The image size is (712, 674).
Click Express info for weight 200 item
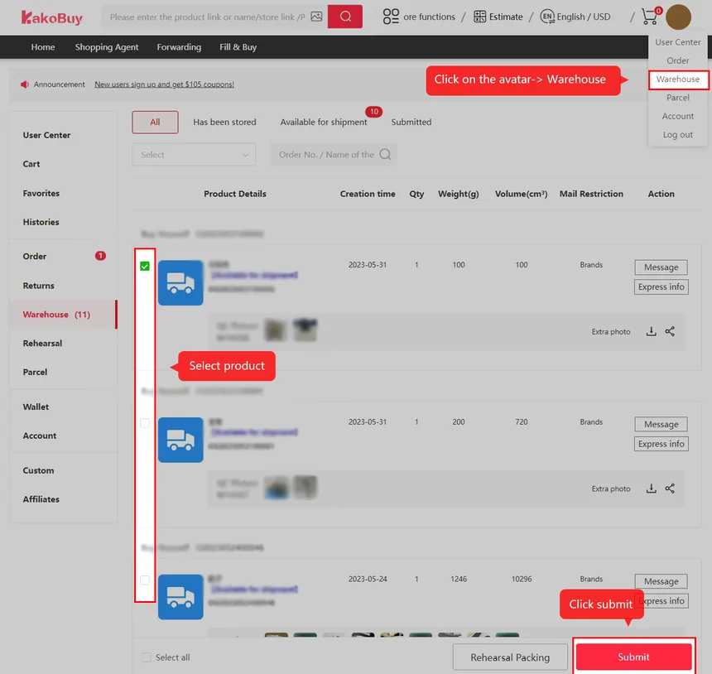point(661,444)
